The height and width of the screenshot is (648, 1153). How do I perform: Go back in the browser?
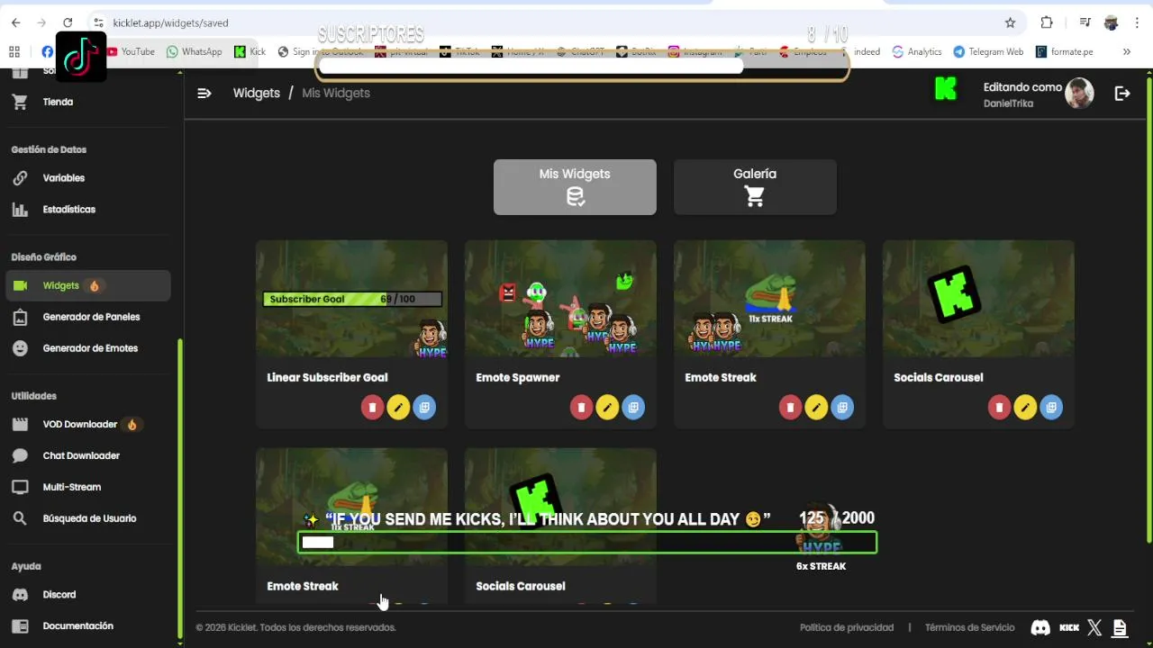(15, 22)
